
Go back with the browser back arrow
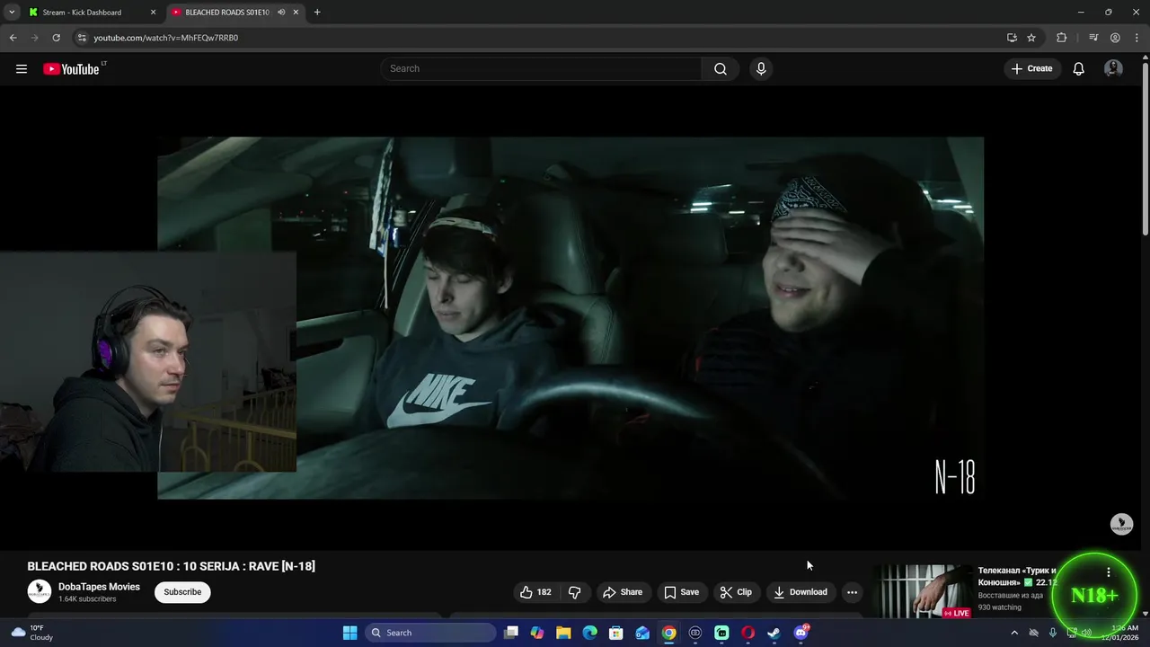(x=13, y=38)
